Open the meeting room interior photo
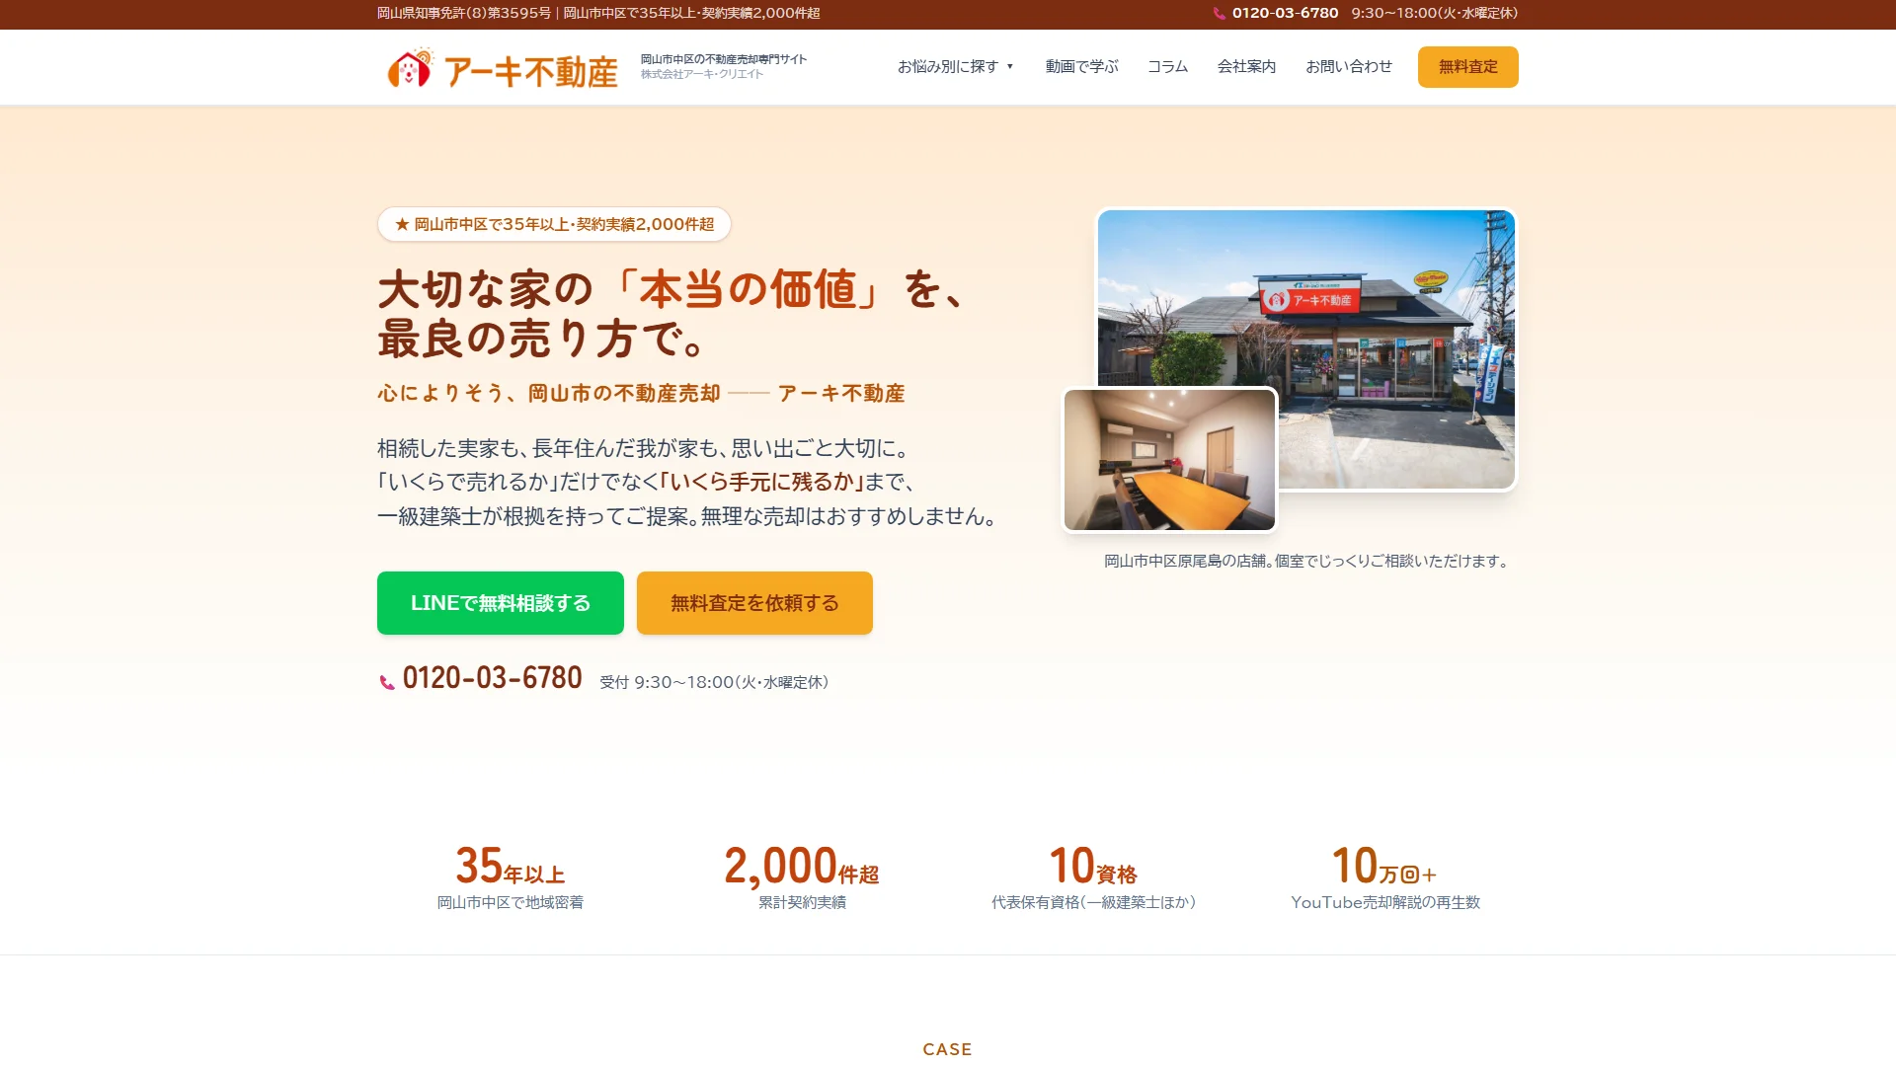The height and width of the screenshot is (1066, 1896). pyautogui.click(x=1169, y=460)
